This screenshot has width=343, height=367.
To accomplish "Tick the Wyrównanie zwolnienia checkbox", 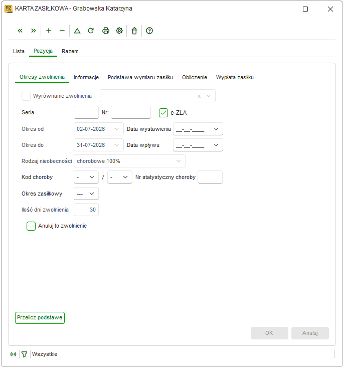I will point(26,96).
